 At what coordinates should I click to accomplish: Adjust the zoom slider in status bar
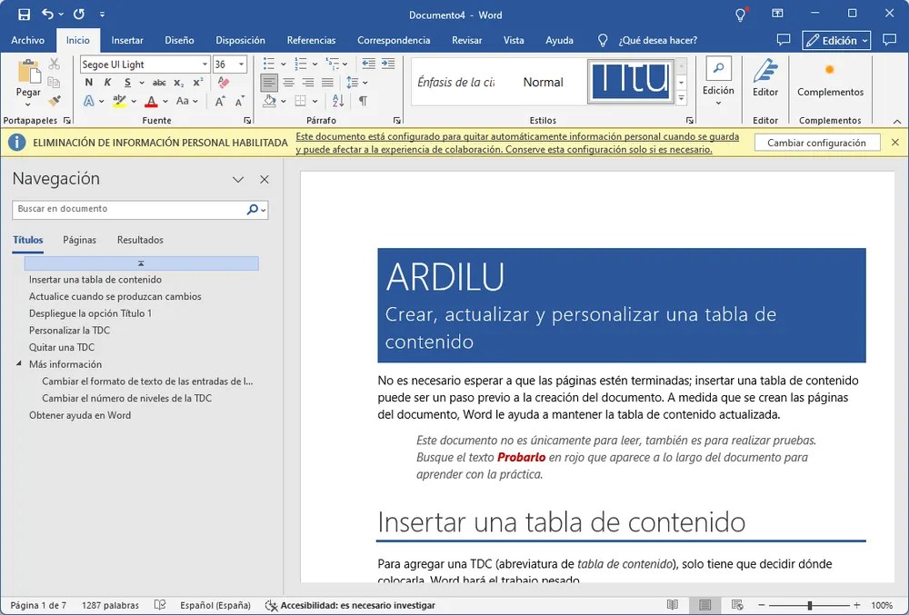(x=809, y=605)
